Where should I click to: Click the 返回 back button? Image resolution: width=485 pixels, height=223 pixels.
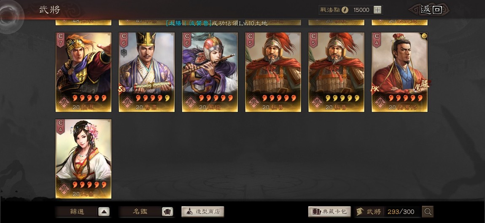pyautogui.click(x=430, y=10)
